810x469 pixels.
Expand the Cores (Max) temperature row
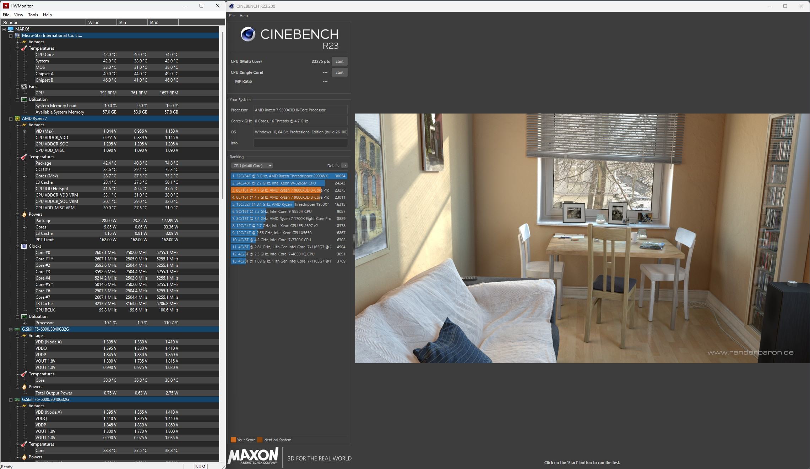(x=24, y=176)
